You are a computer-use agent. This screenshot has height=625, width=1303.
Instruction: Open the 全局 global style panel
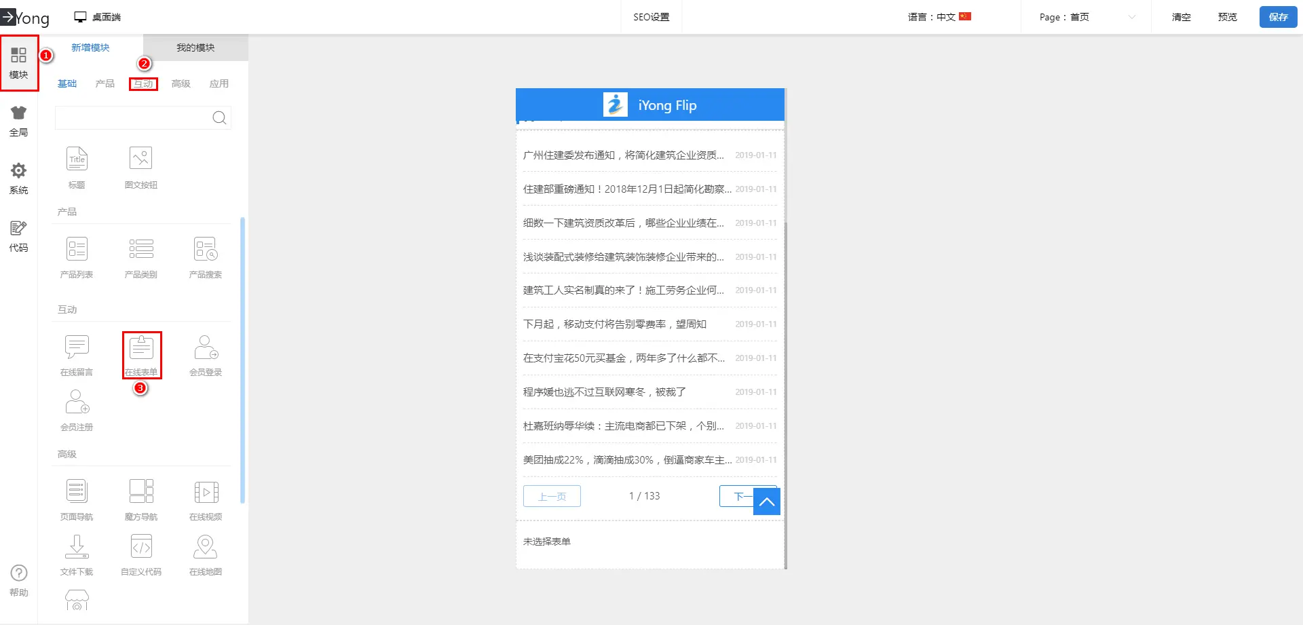click(19, 121)
